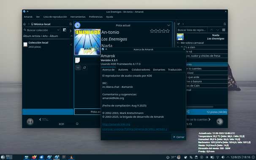Open the playlist menu hamburger icon
Image resolution: width=256 pixels, height=160 pixels.
click(x=223, y=30)
